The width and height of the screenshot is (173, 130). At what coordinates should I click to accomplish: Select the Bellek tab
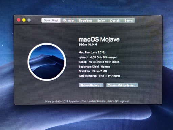[x=101, y=21]
